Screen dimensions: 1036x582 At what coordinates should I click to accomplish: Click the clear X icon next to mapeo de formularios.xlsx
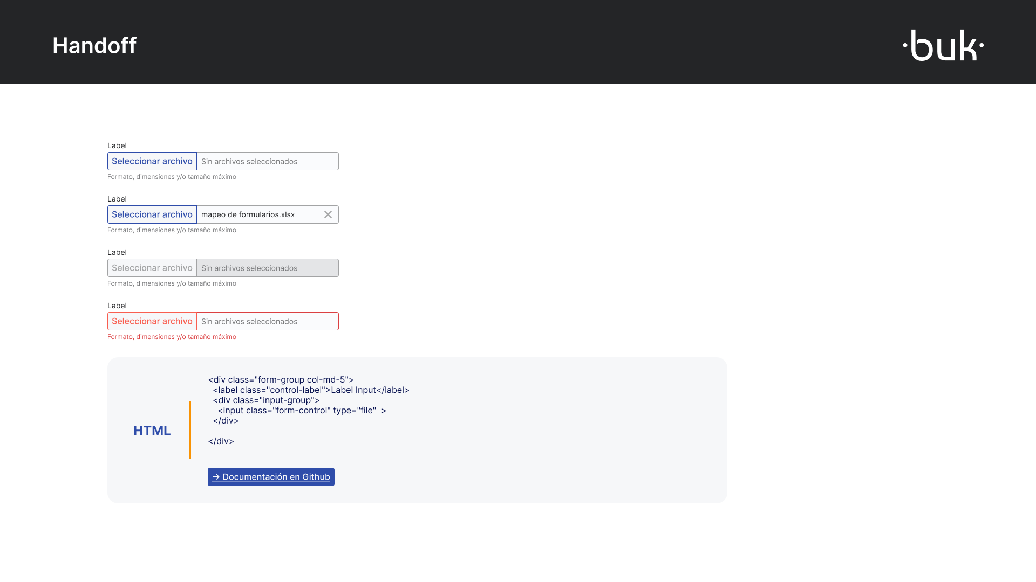click(x=328, y=214)
